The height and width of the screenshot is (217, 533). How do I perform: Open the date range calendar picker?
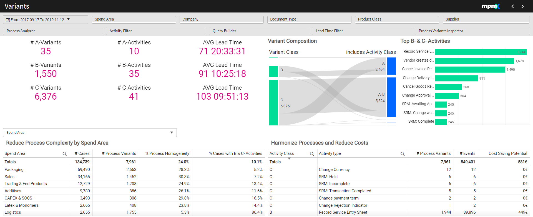tap(46, 19)
